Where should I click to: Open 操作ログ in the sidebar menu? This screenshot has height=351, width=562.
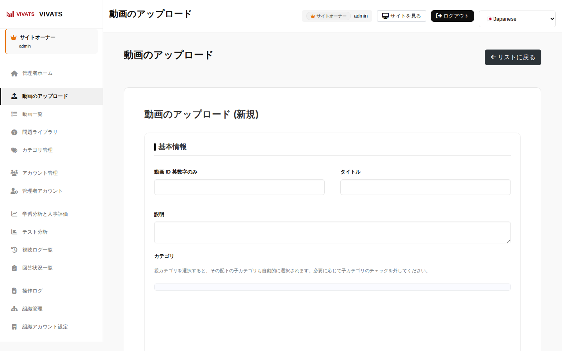(52, 291)
